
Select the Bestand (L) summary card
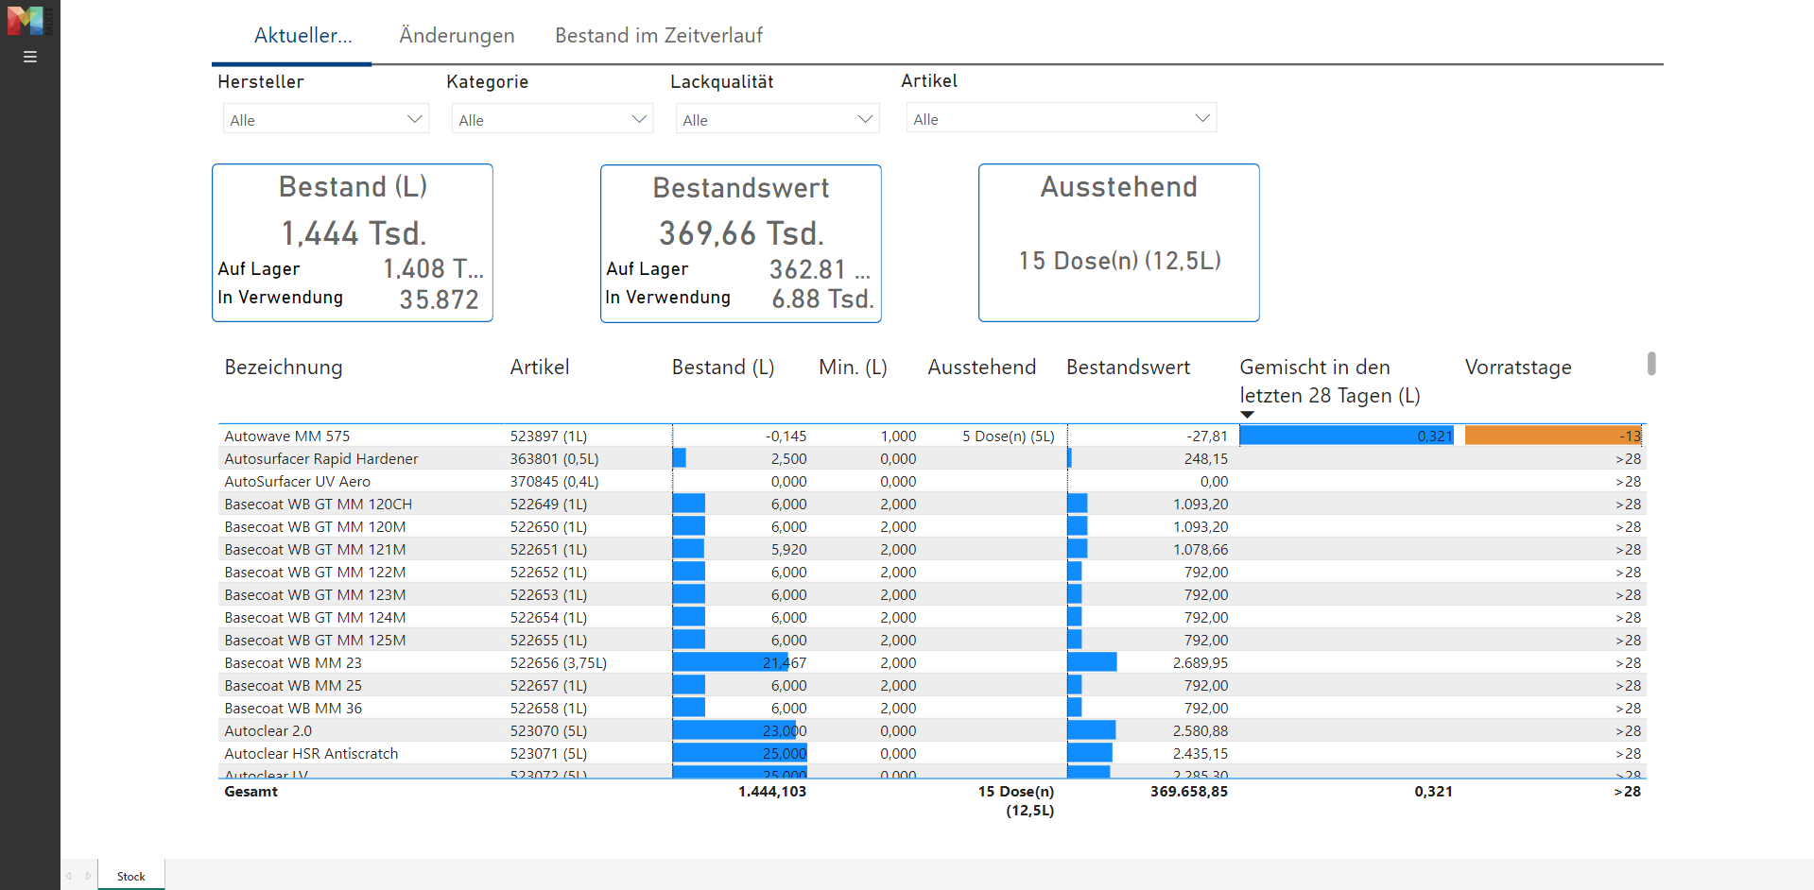point(353,243)
